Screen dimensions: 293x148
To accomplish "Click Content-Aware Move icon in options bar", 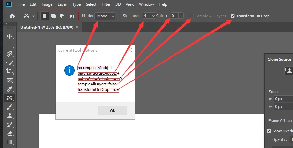I will click(x=26, y=16).
